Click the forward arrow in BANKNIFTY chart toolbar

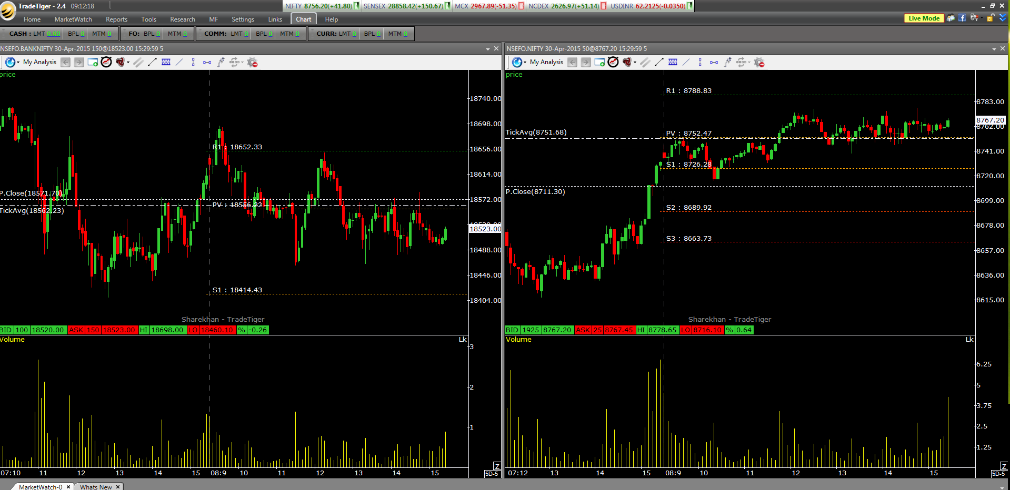tap(79, 62)
